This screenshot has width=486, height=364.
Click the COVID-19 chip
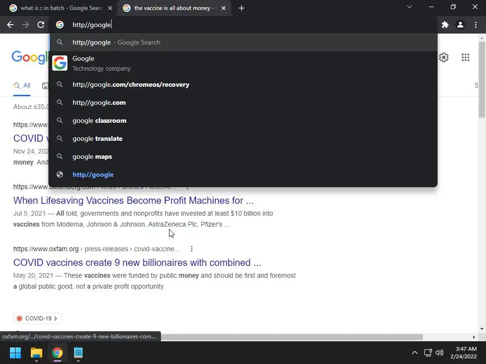click(x=37, y=318)
